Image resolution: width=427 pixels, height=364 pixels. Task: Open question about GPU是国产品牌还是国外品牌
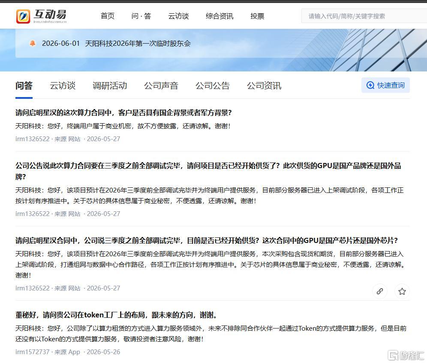(208, 171)
